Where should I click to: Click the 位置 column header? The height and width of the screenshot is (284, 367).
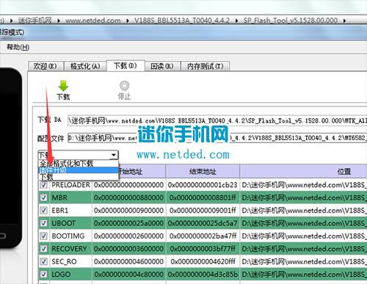coord(303,171)
